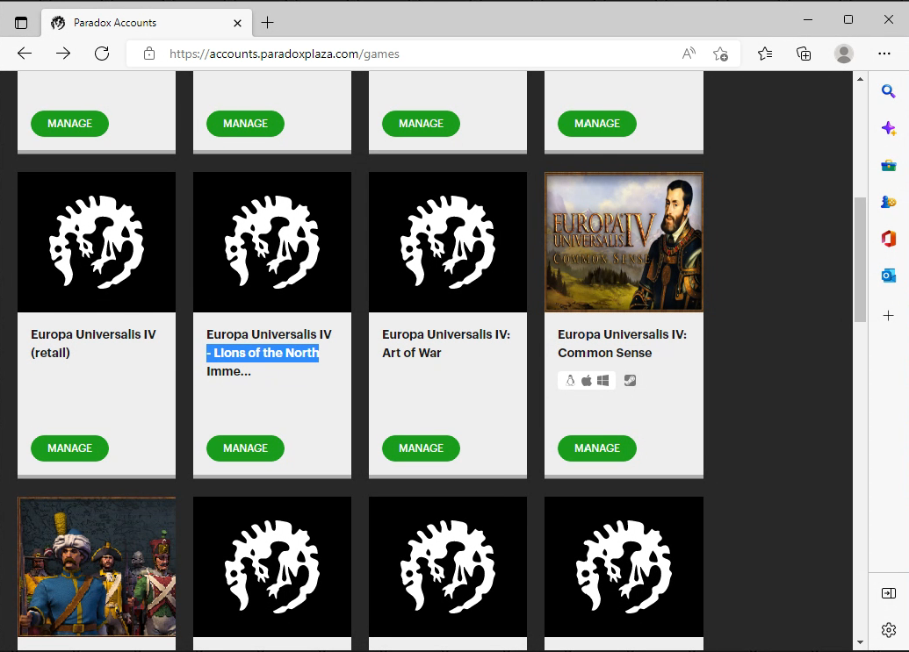Screen dimensions: 909x652
Task: Select the Paradox Accounts tab
Action: point(147,23)
